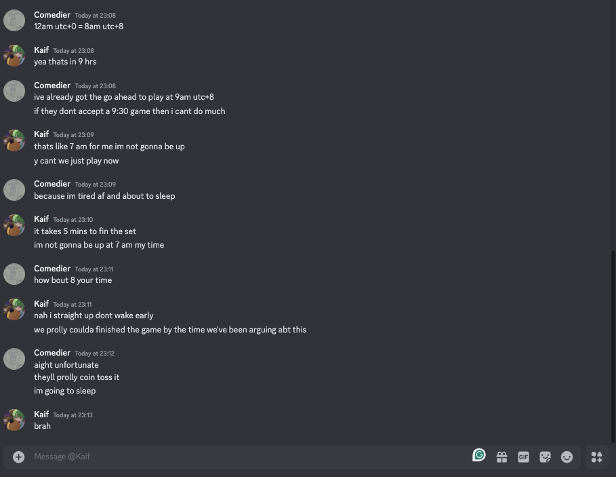
Task: Click Comedier's avatar beside "because im tired af"
Action: coord(14,190)
